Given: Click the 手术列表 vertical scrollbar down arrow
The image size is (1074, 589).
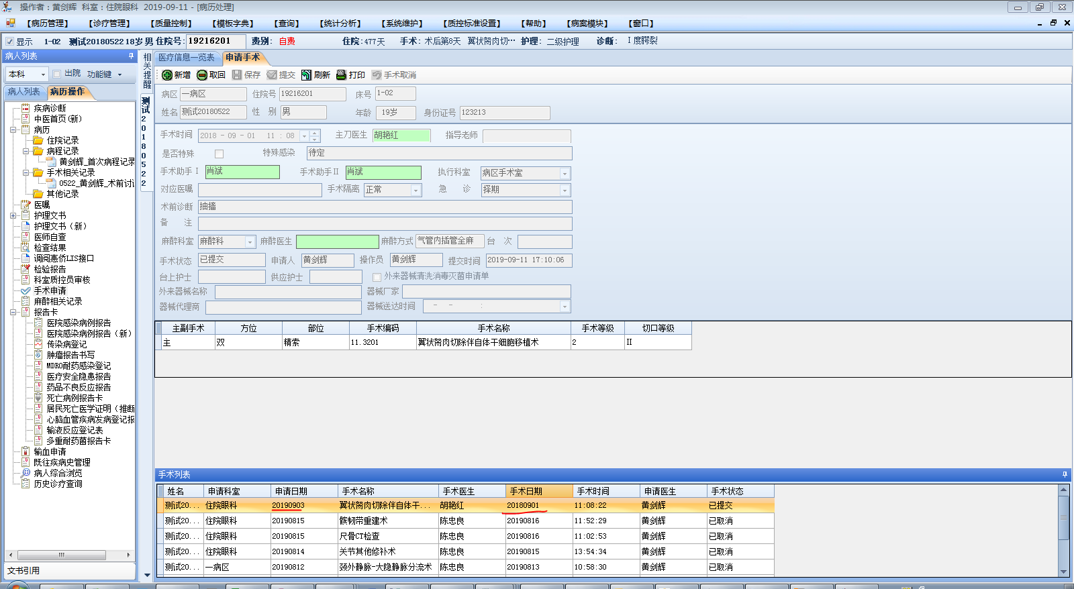Looking at the screenshot, I should [x=1063, y=572].
